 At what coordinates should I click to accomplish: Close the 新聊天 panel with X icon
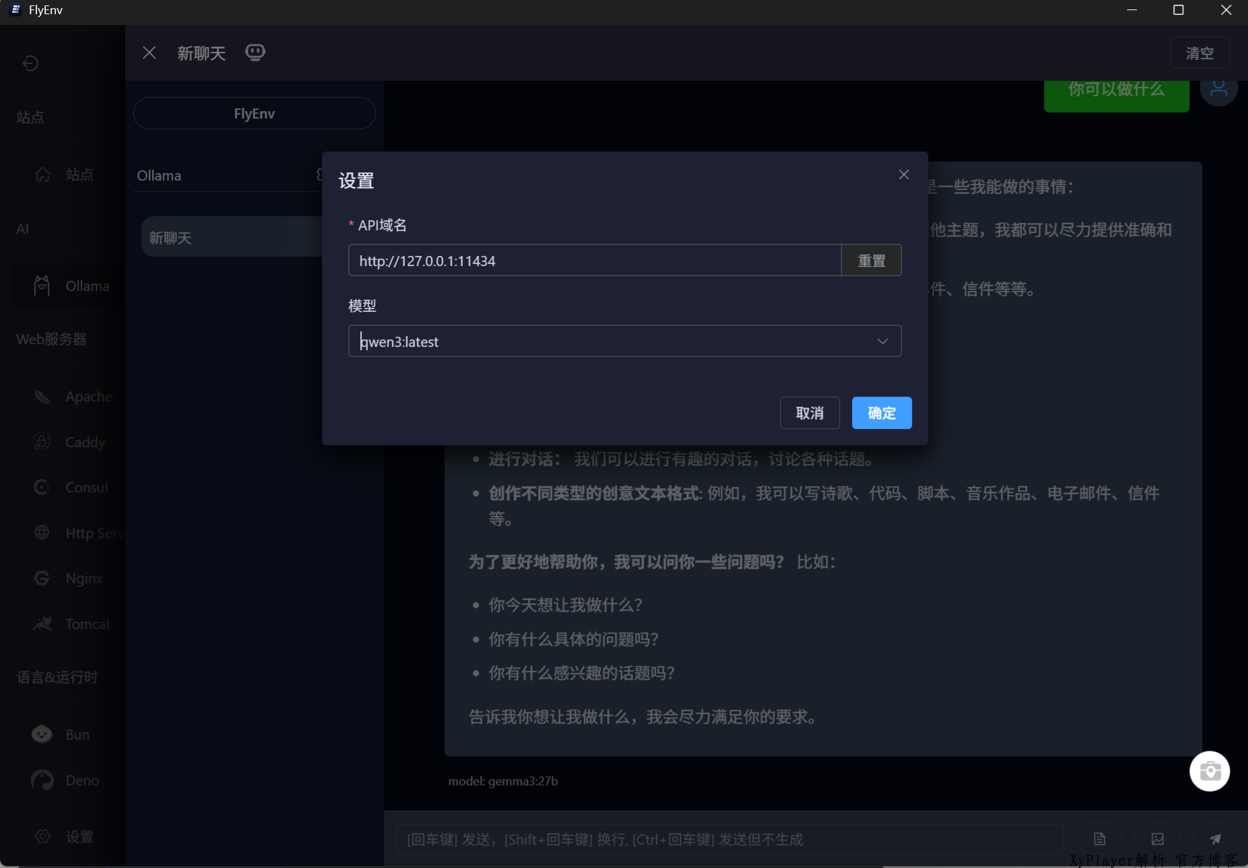[x=150, y=53]
